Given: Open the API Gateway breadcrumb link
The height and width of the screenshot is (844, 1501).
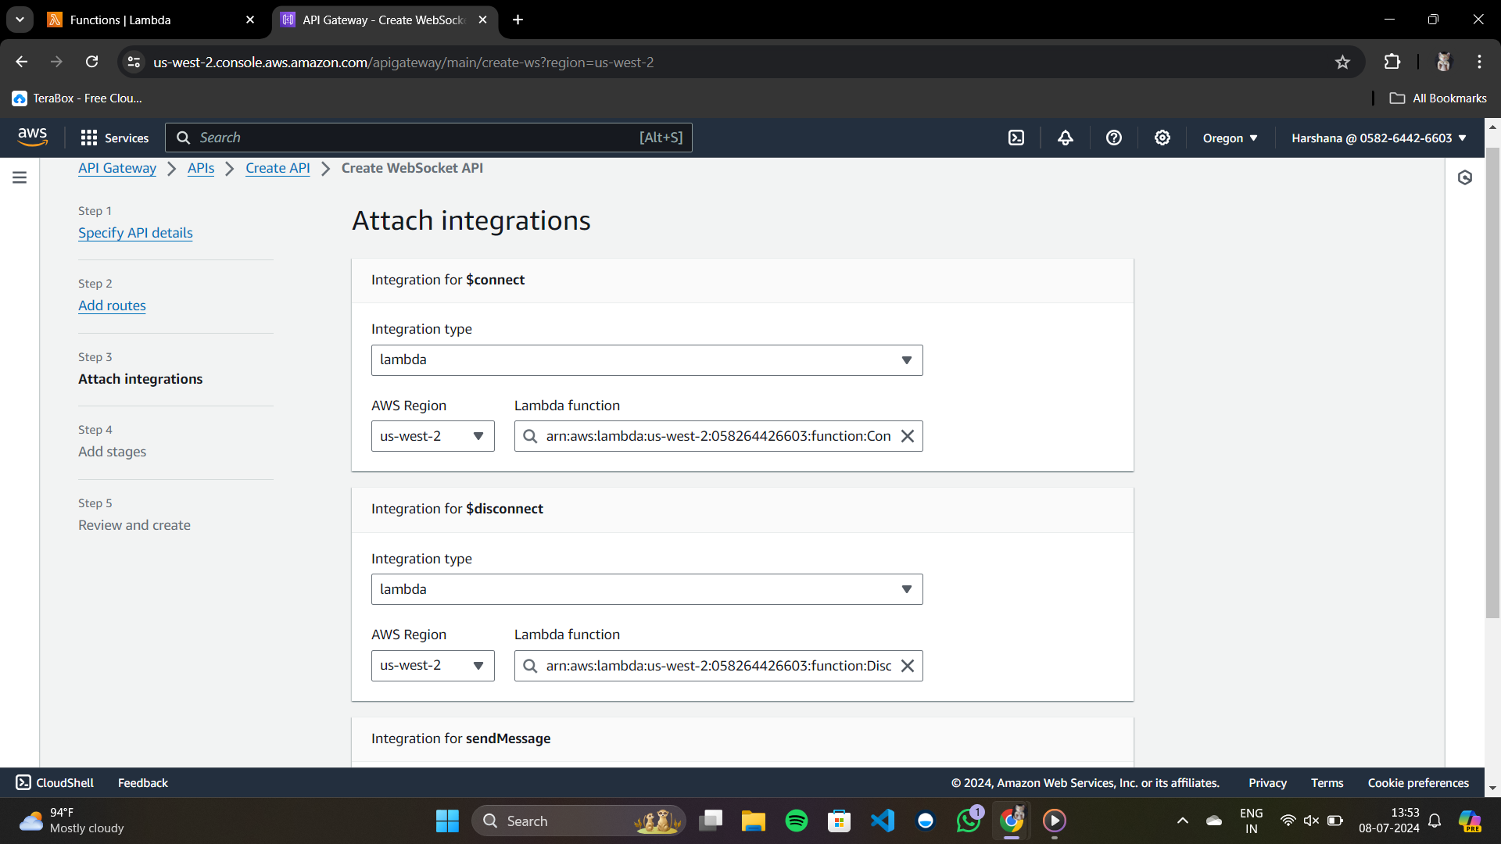Looking at the screenshot, I should [x=117, y=168].
